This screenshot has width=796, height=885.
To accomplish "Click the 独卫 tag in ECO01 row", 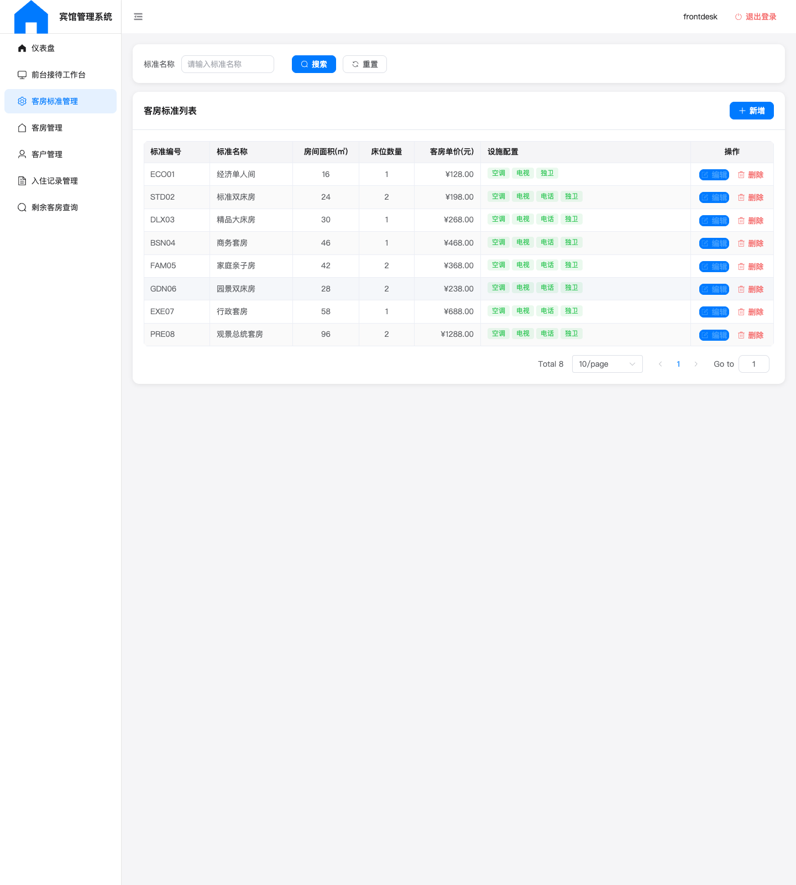I will pyautogui.click(x=547, y=173).
